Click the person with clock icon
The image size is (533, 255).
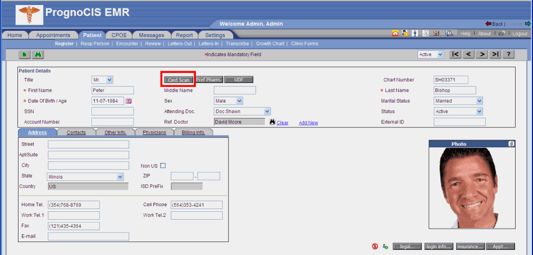click(x=405, y=33)
